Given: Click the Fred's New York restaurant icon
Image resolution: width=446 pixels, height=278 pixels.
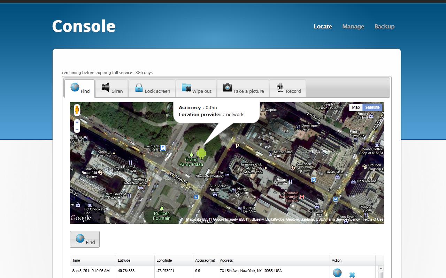Looking at the screenshot, I should [356, 140].
